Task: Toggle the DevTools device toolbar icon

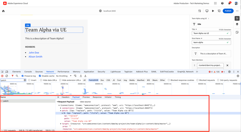Action: tap(7, 72)
